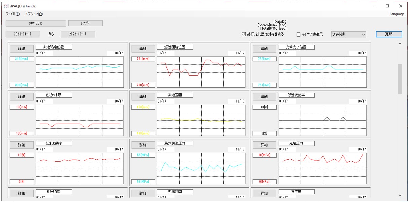
Task: Click the 更新 button
Action: (389, 34)
